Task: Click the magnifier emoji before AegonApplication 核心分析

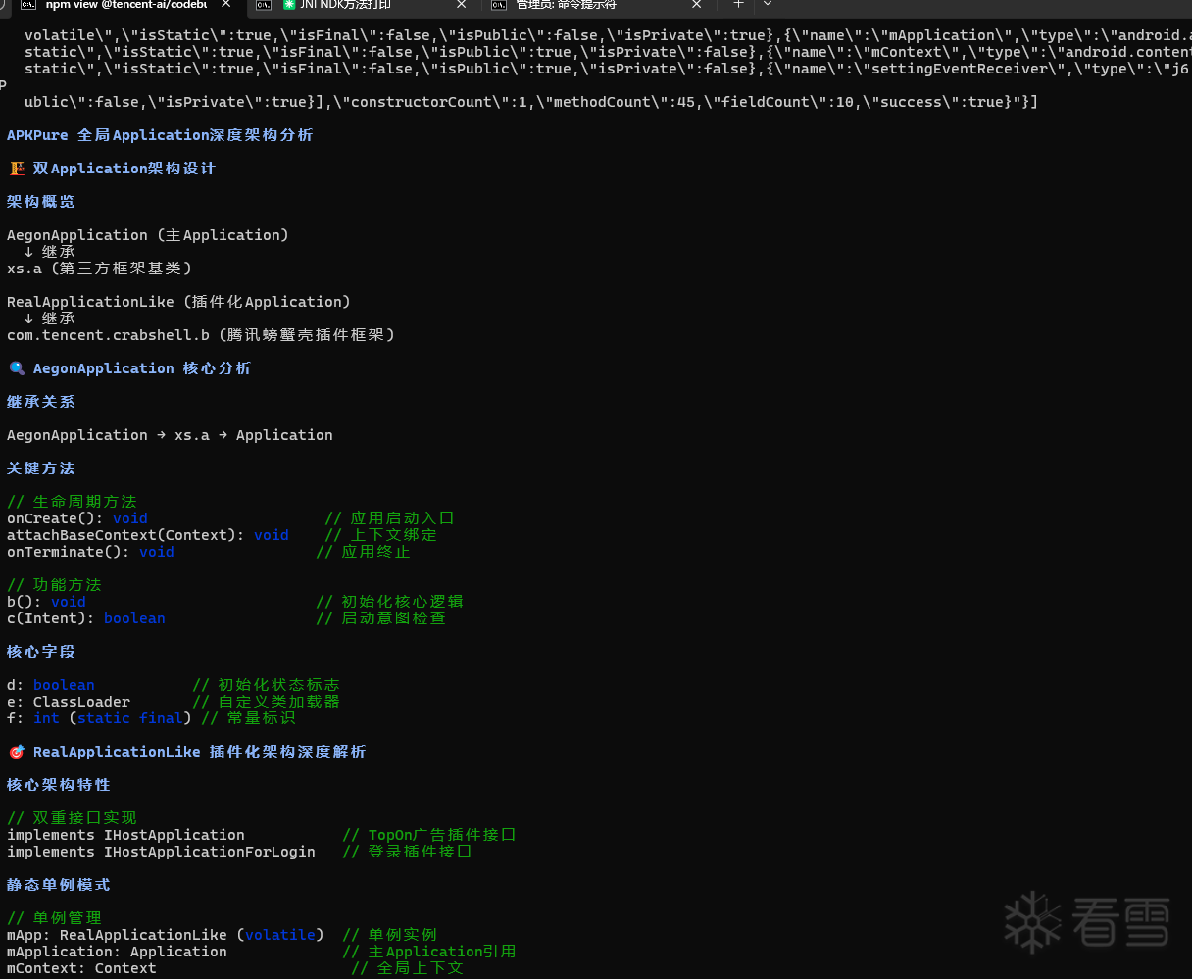Action: (16, 368)
